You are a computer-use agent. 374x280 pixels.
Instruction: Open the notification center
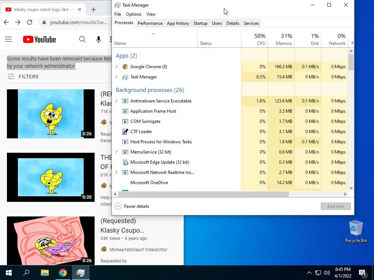pyautogui.click(x=362, y=273)
